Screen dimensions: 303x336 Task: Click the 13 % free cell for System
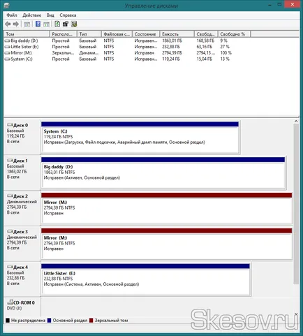click(225, 59)
